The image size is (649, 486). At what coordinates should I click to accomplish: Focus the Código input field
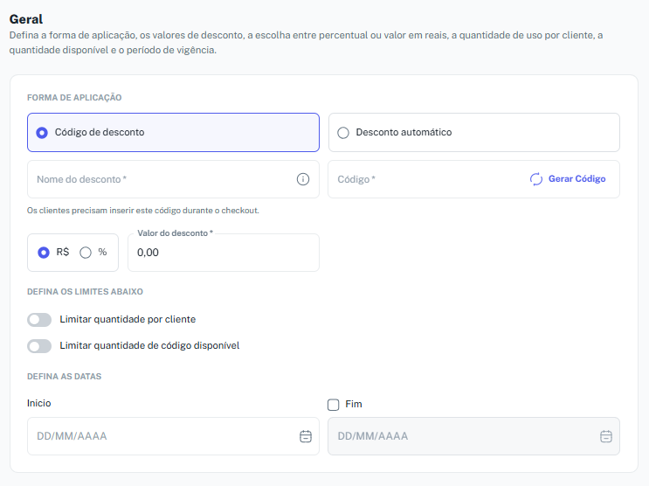[x=428, y=179]
